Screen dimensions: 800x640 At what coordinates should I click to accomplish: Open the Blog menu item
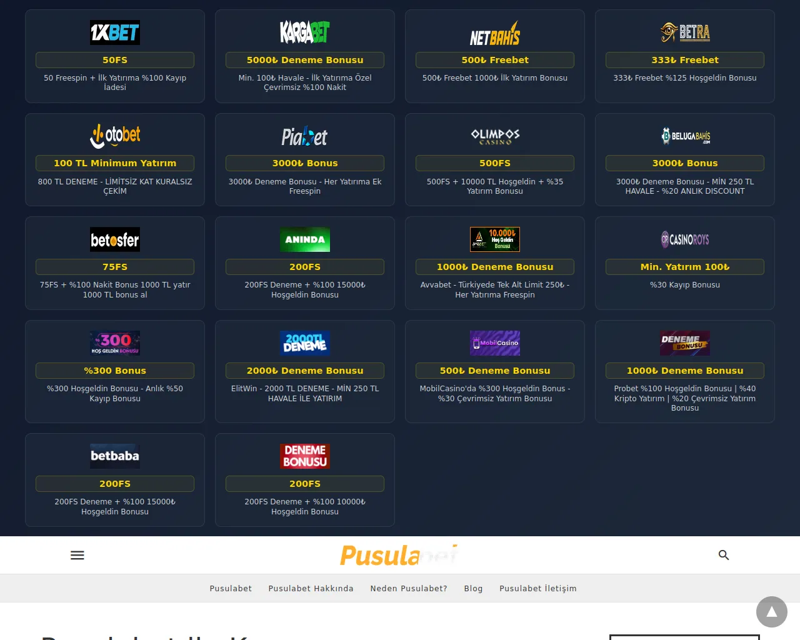click(473, 588)
